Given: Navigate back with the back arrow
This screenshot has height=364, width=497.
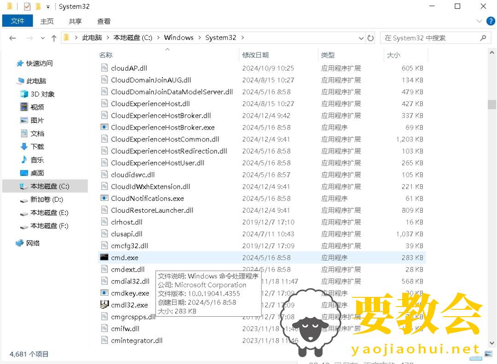Looking at the screenshot, I should [x=13, y=38].
